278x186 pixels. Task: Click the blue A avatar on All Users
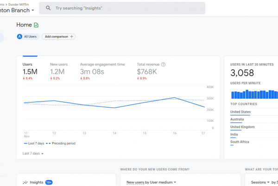[x=19, y=36]
